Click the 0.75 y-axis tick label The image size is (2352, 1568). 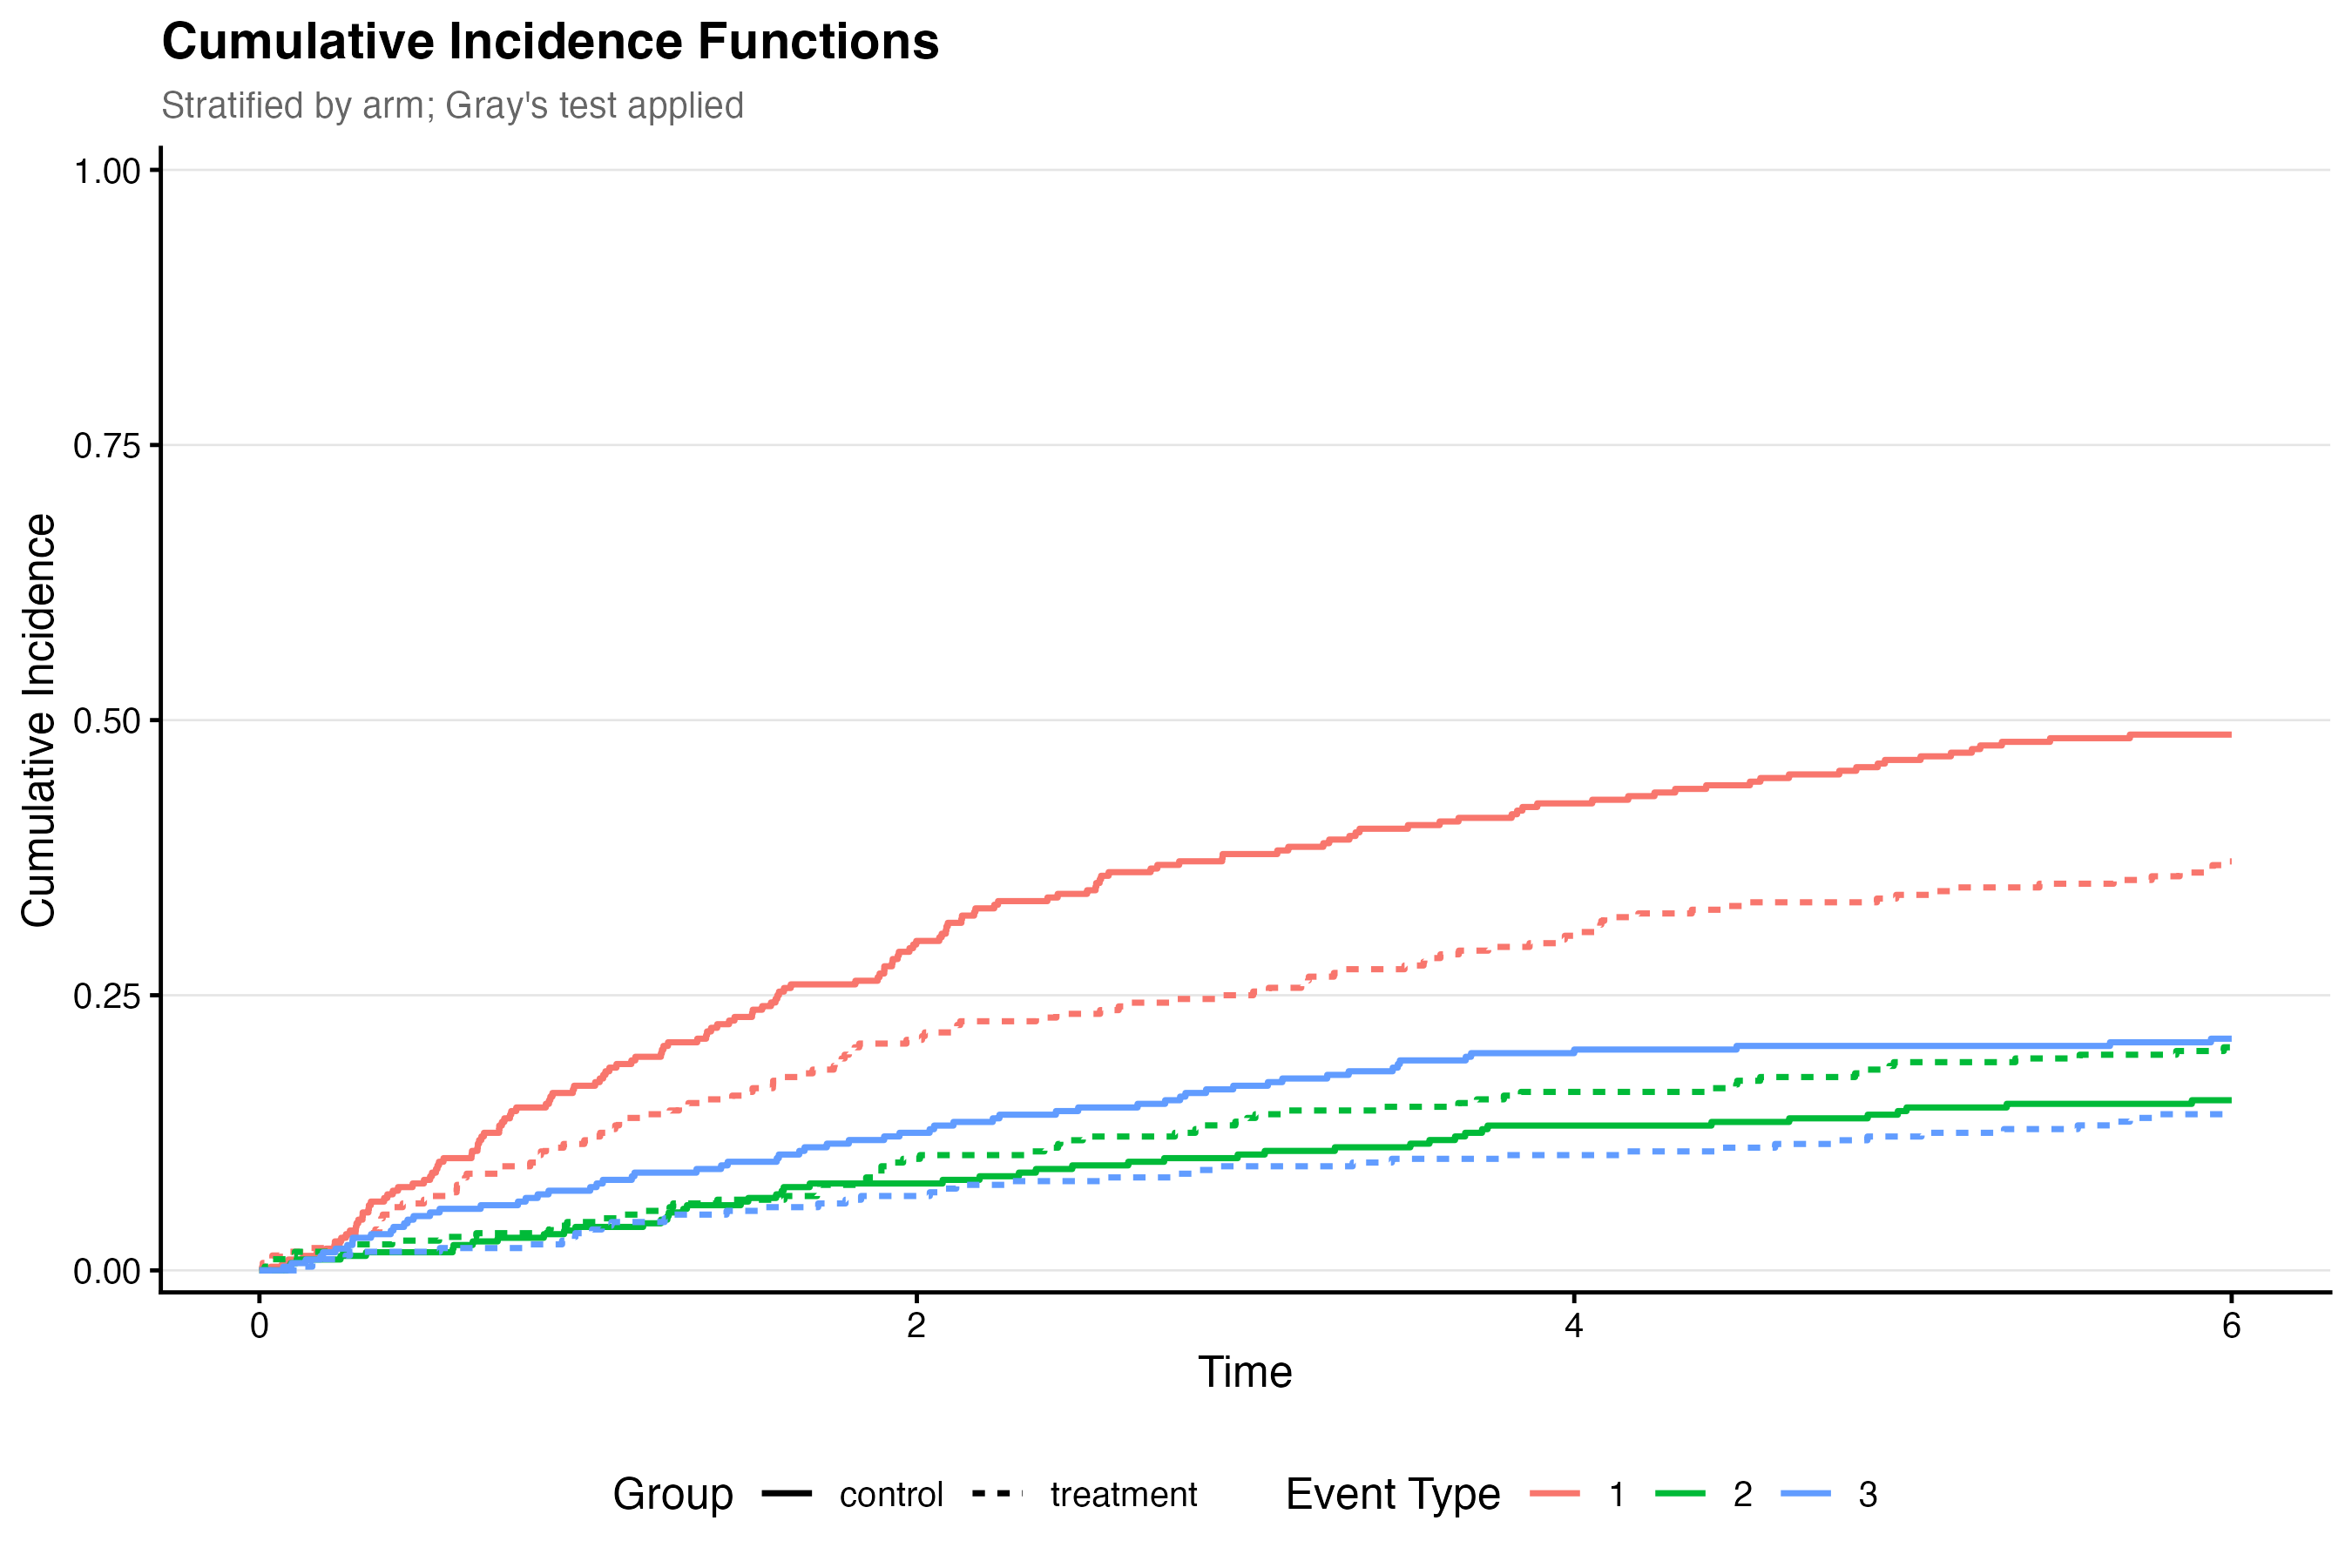point(106,446)
